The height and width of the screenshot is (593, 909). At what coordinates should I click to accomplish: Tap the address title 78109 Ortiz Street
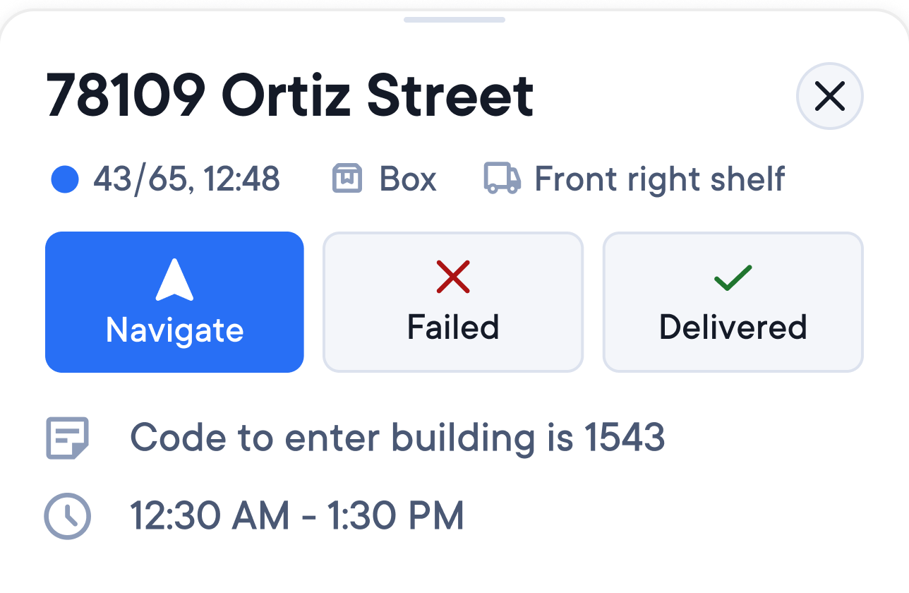click(289, 95)
